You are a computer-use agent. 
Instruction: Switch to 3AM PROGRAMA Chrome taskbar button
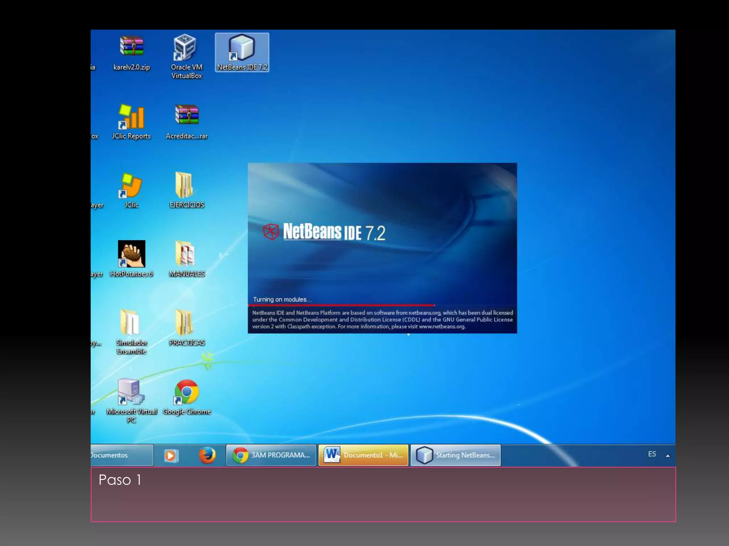click(x=271, y=455)
